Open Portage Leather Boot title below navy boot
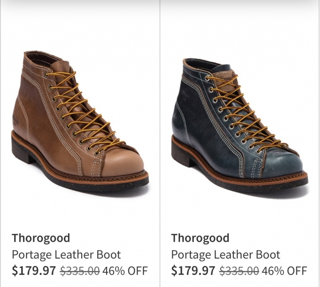The height and width of the screenshot is (287, 320). pyautogui.click(x=226, y=255)
